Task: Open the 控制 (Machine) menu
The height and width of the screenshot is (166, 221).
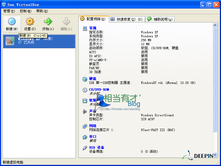Action: tap(25, 11)
